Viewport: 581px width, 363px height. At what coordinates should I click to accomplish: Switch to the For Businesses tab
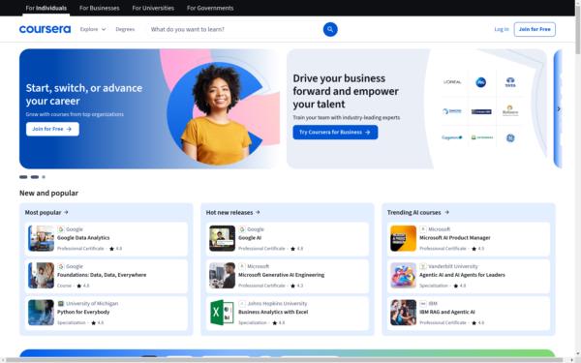tap(100, 8)
